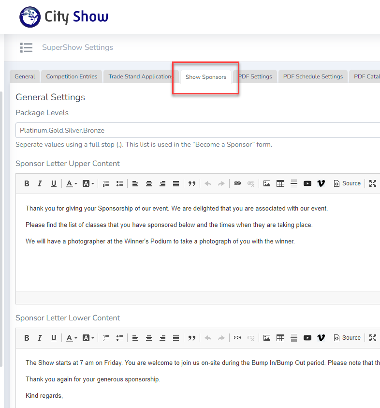Click the Package Levels input field
This screenshot has height=408, width=380.
[193, 130]
